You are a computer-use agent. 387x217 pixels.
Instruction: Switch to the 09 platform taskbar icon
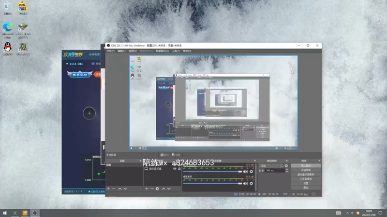point(15,213)
